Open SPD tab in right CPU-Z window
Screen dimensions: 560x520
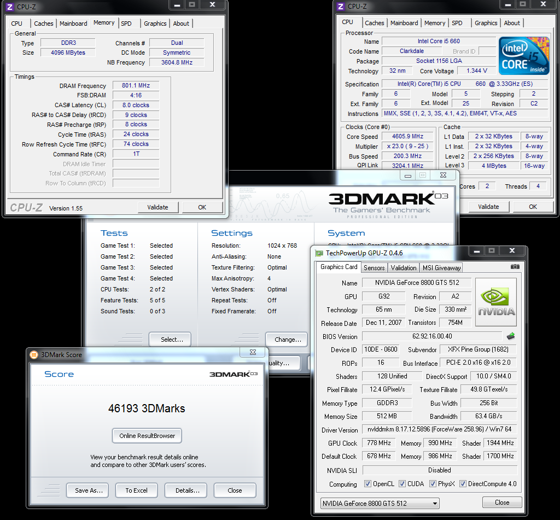pyautogui.click(x=457, y=23)
